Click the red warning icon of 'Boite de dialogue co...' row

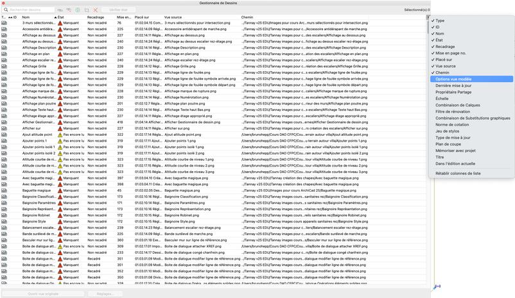click(60, 252)
